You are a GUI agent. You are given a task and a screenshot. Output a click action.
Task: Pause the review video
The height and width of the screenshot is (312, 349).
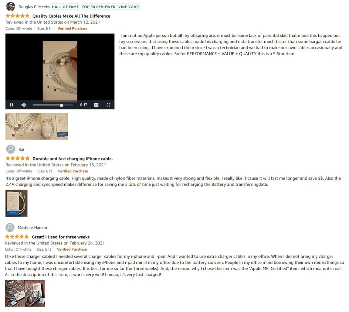11,105
